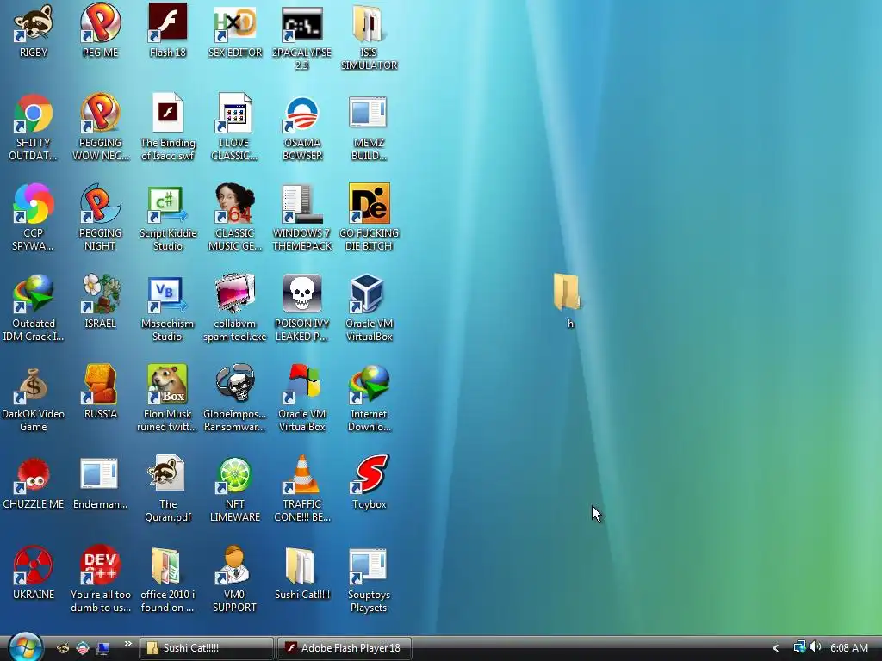This screenshot has width=882, height=661.
Task: Select the Outdated IDM Crack icon
Action: (x=34, y=294)
